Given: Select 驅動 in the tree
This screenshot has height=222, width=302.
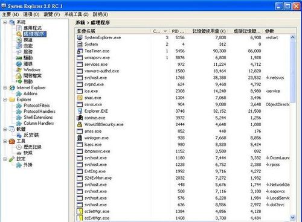Looking at the screenshot, I should tap(28, 58).
